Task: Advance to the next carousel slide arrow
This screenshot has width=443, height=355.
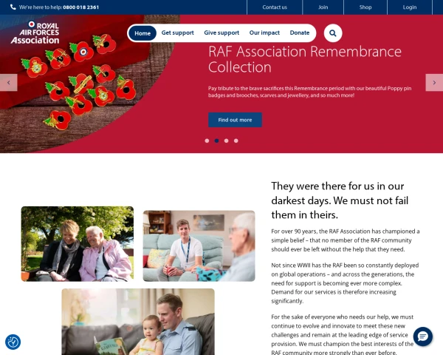Action: click(x=434, y=83)
